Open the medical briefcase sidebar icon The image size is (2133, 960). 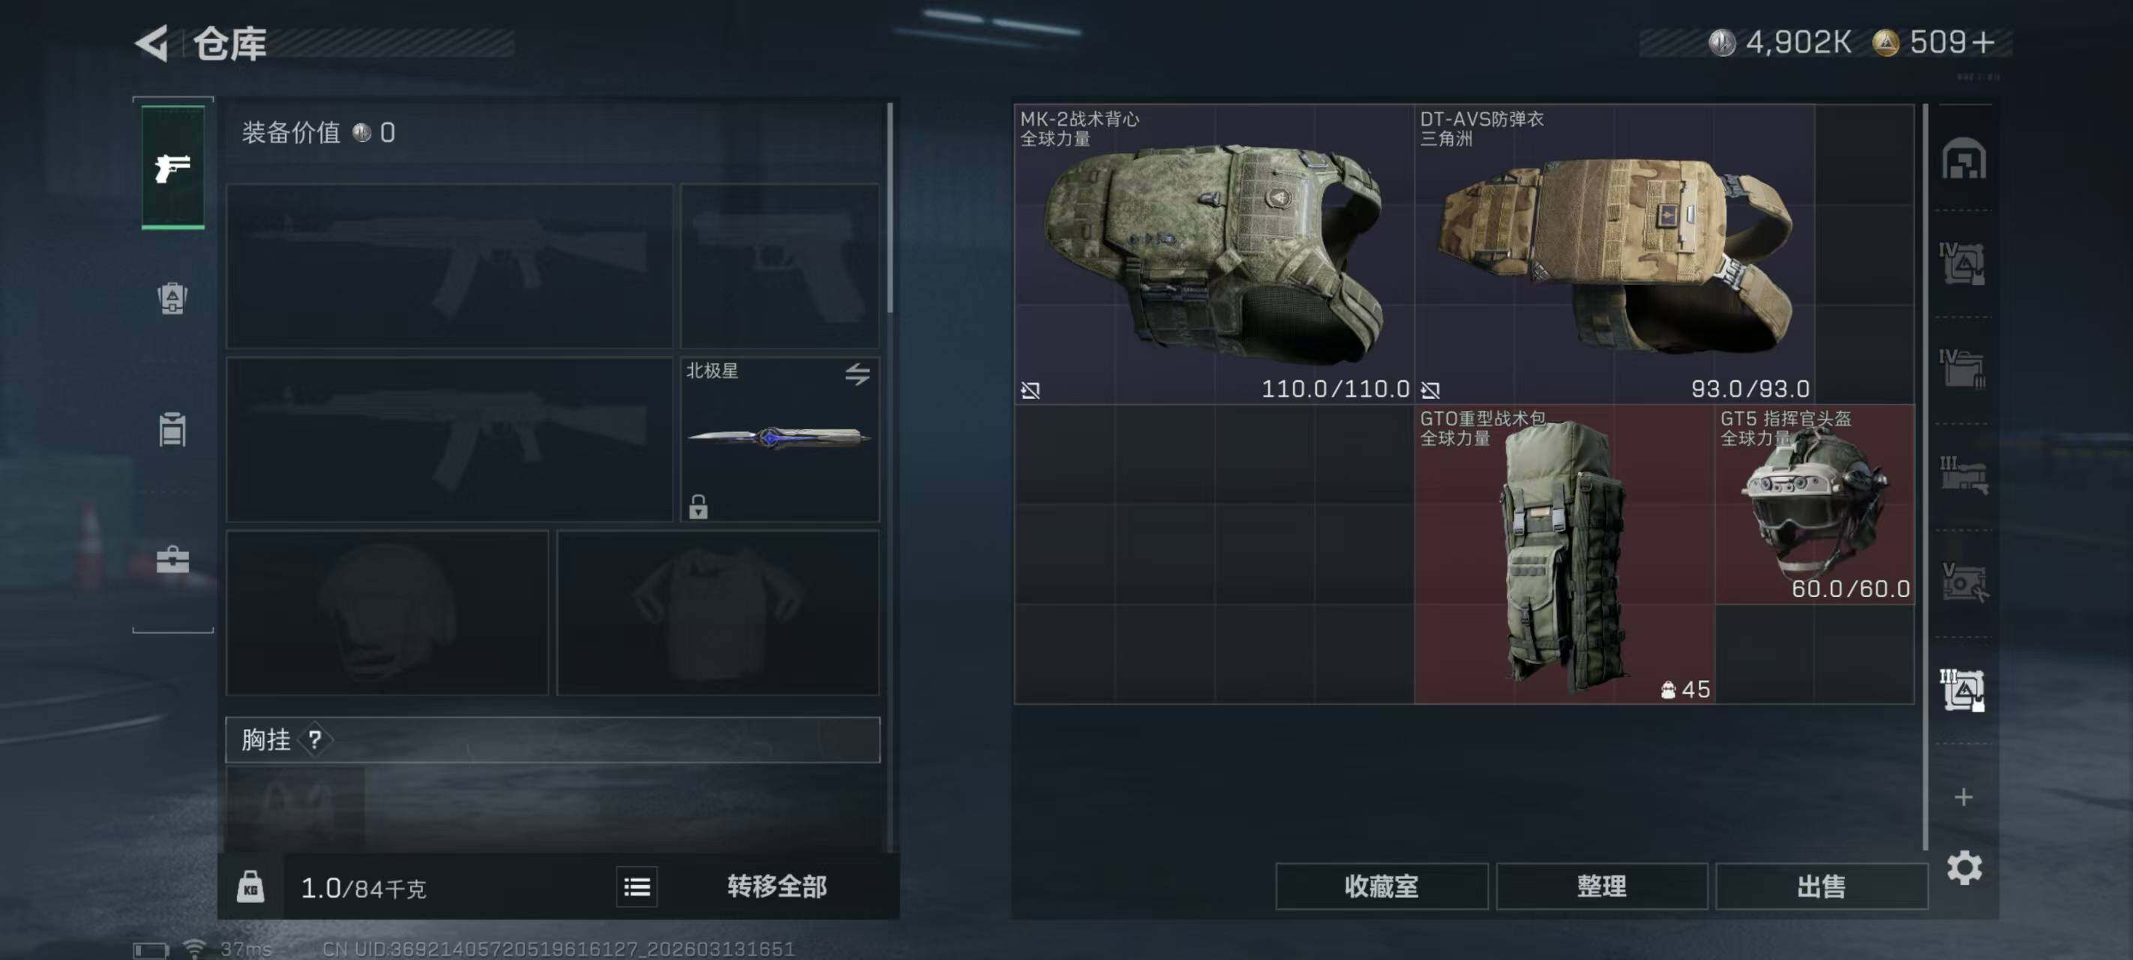[172, 560]
